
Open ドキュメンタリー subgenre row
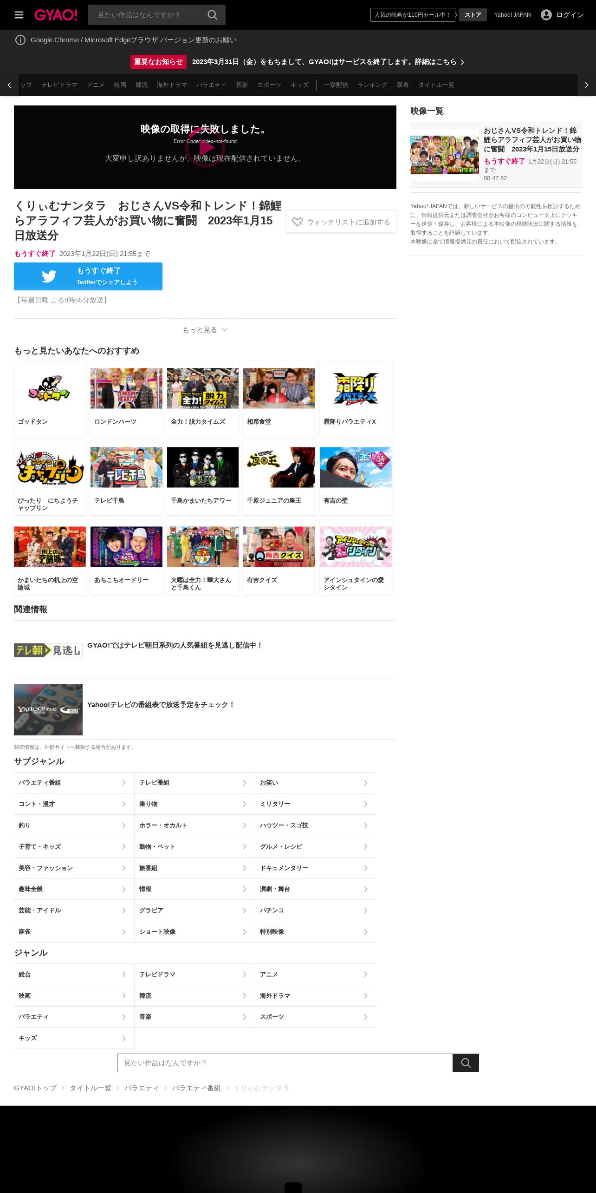point(316,868)
